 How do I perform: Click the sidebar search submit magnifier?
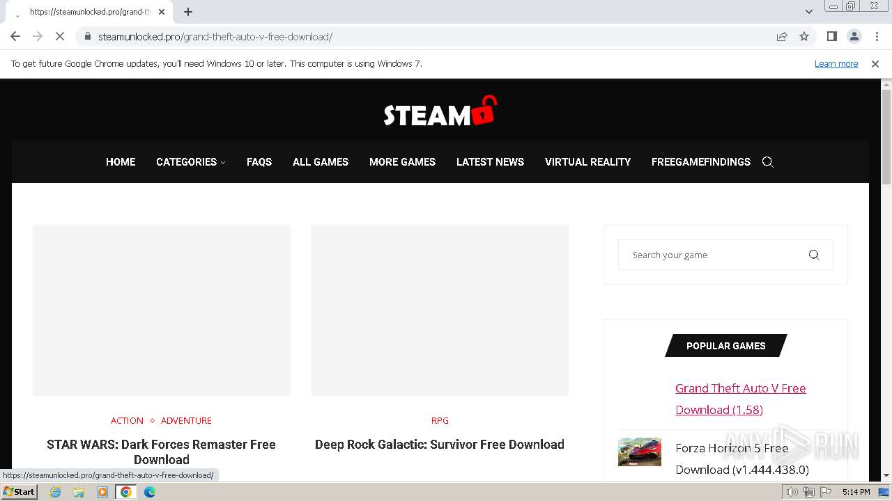tap(814, 255)
